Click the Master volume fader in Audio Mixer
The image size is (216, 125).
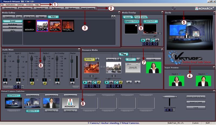72,61
